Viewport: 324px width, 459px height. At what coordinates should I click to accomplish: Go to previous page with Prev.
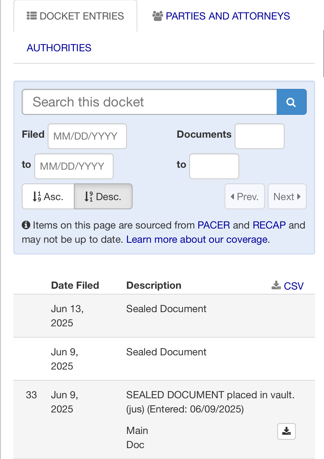click(245, 196)
